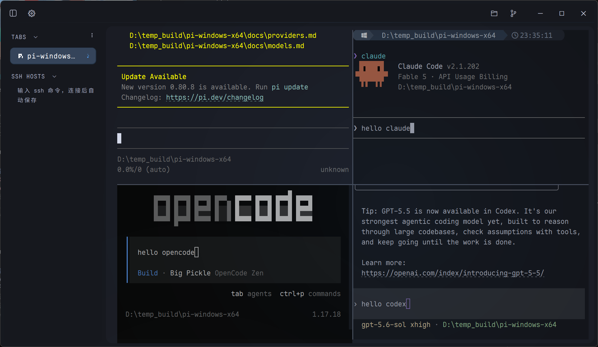Viewport: 598px width, 347px height.
Task: Click 'OpenCode Zen' provider text
Action: pos(239,273)
